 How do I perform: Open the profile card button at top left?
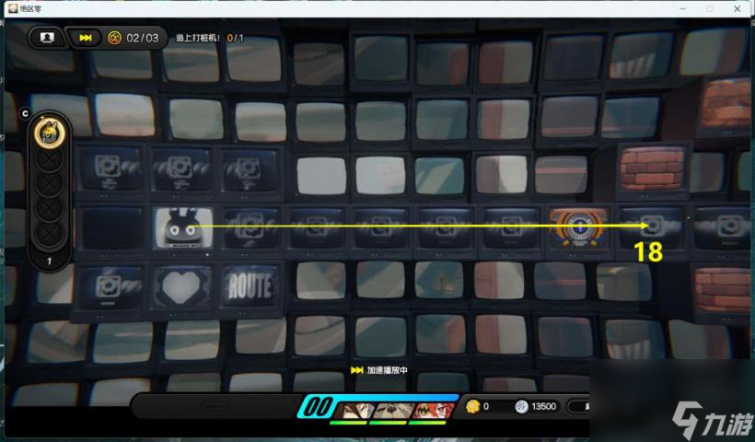(47, 38)
